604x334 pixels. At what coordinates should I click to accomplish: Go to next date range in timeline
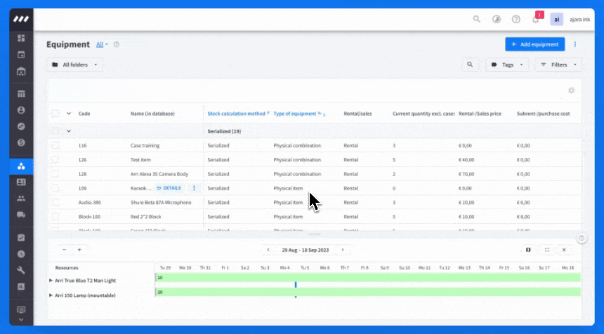tap(343, 250)
